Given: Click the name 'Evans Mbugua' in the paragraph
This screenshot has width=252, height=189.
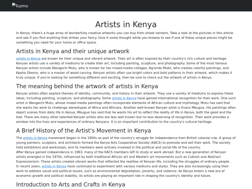Looking at the screenshot, I should coord(193,107).
